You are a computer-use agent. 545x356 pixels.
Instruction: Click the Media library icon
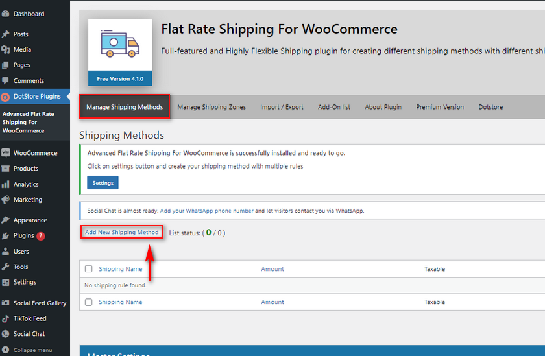5,50
